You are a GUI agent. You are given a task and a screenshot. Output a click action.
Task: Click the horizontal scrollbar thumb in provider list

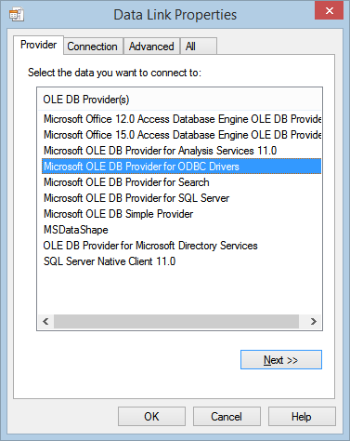(176, 321)
